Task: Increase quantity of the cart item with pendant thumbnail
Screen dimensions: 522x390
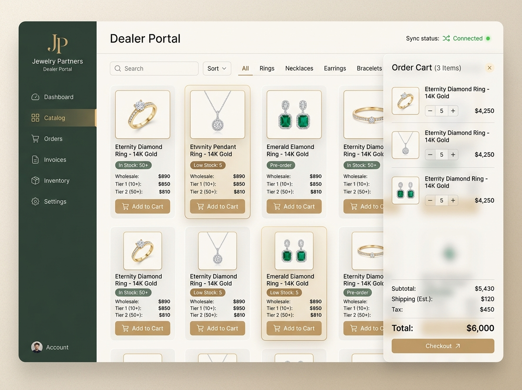Action: [x=453, y=155]
